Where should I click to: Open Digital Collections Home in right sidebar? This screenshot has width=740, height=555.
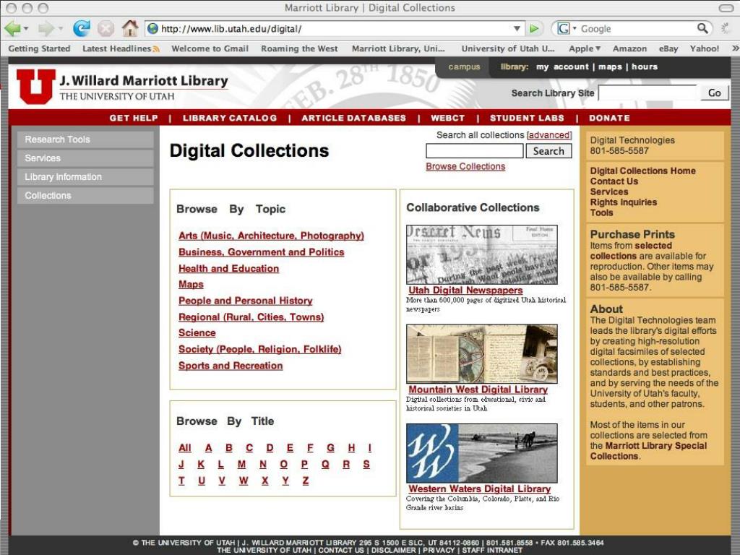(642, 171)
